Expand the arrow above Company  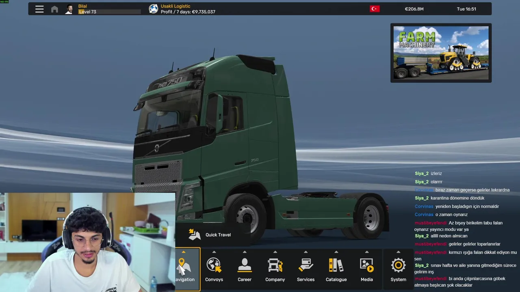pos(275,252)
